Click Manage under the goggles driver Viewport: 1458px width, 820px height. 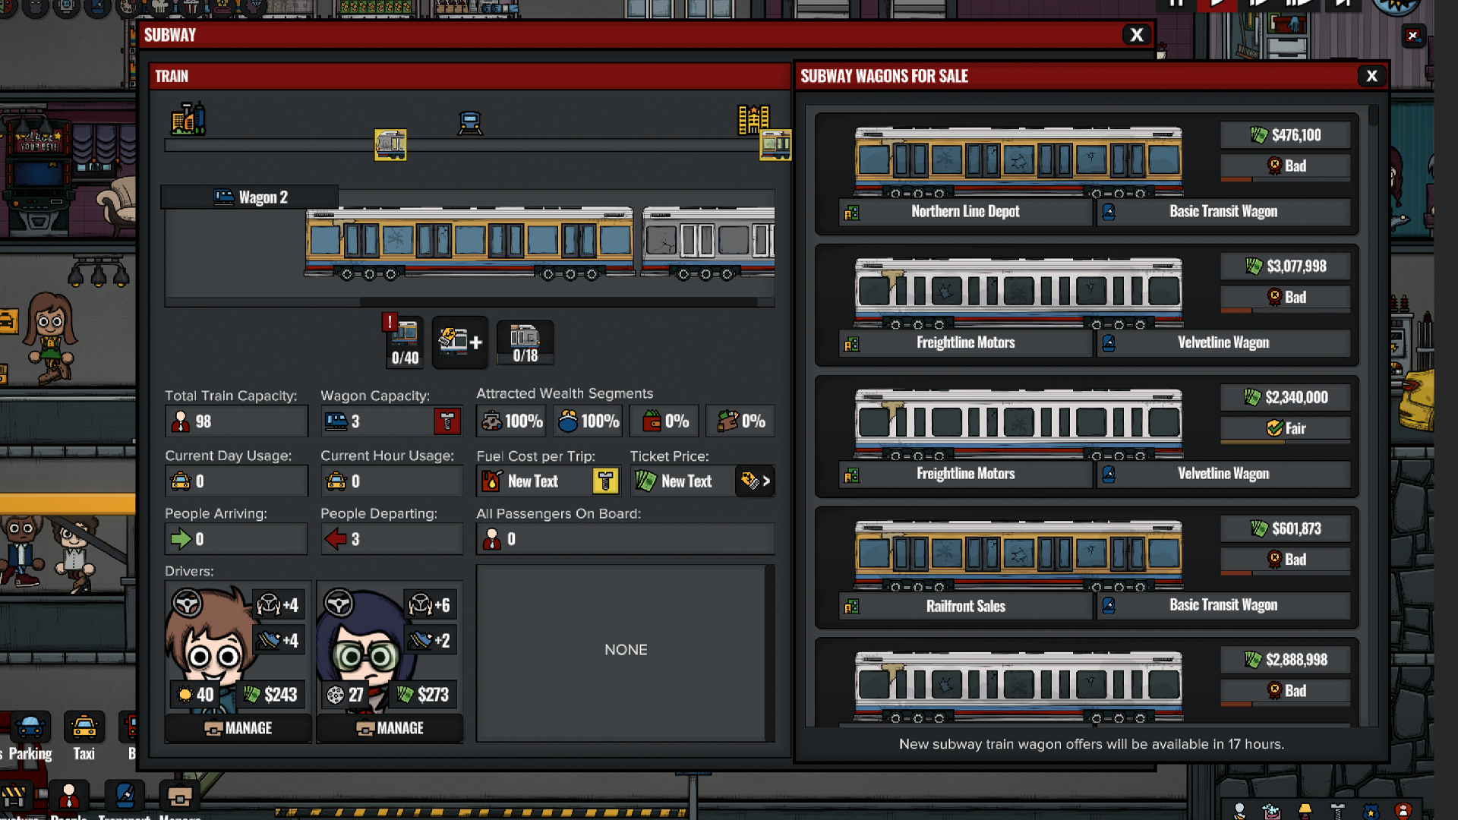390,728
